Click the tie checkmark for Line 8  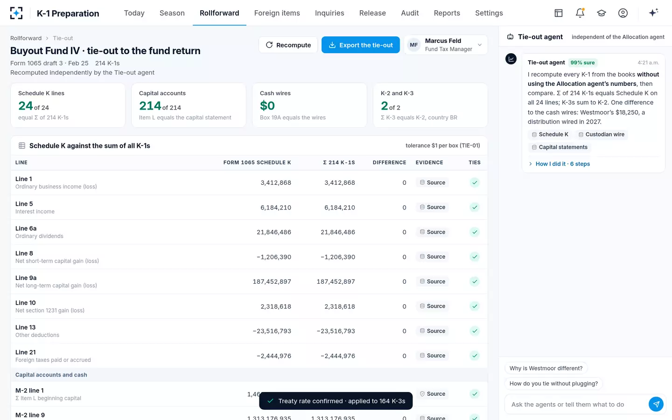pyautogui.click(x=475, y=257)
